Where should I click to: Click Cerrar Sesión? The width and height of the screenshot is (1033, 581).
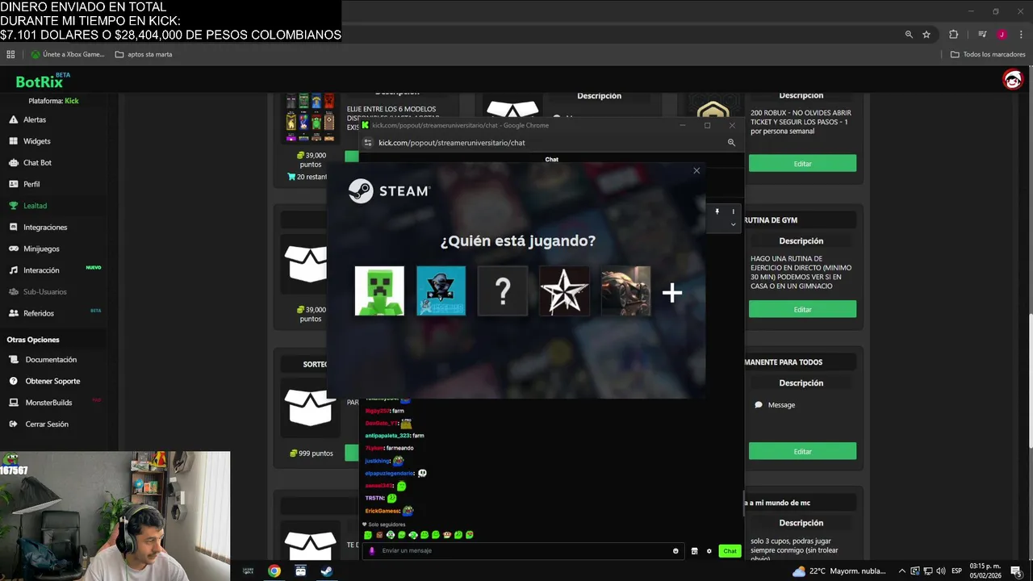pos(47,424)
